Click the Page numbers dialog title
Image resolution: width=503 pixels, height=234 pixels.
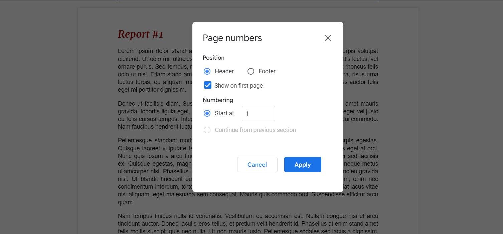(232, 38)
